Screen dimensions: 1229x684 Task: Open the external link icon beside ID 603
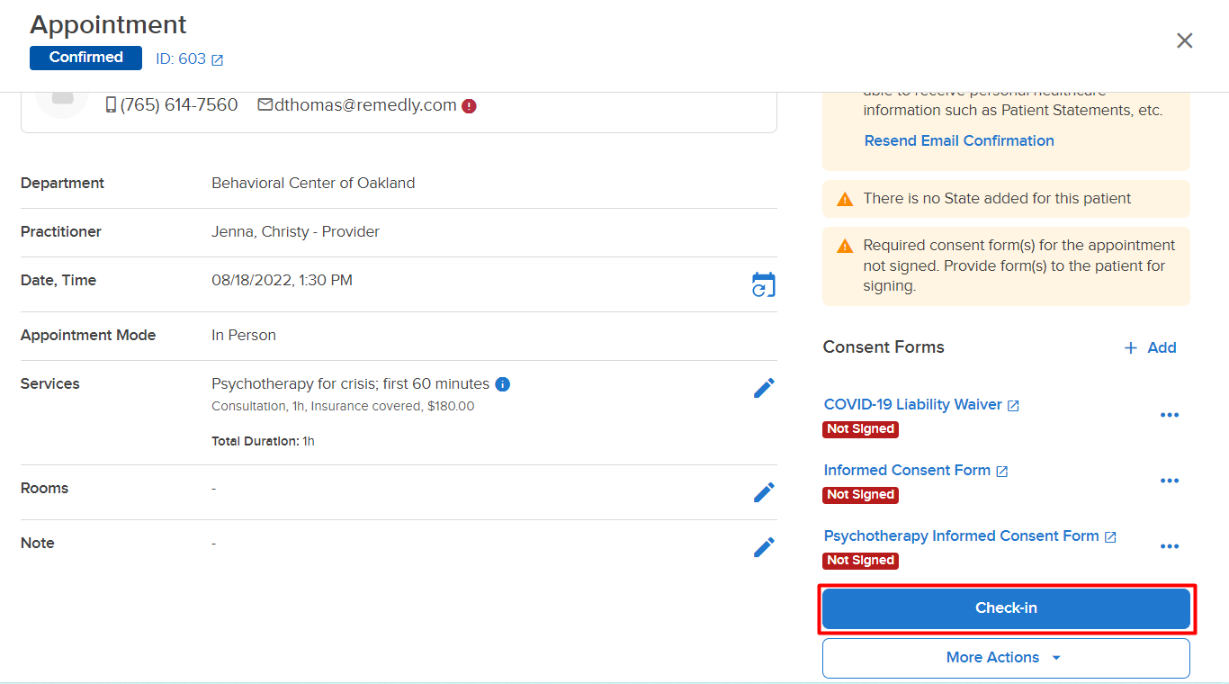(x=217, y=60)
